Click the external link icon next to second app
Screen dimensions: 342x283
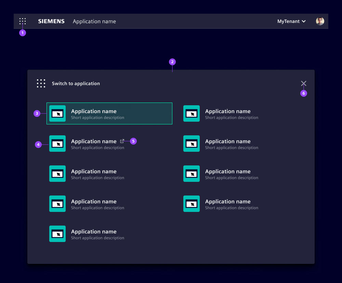click(x=122, y=141)
